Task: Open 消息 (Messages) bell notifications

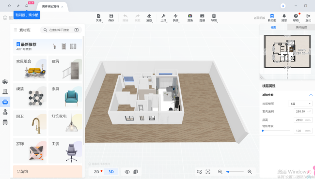Action: [x=284, y=17]
